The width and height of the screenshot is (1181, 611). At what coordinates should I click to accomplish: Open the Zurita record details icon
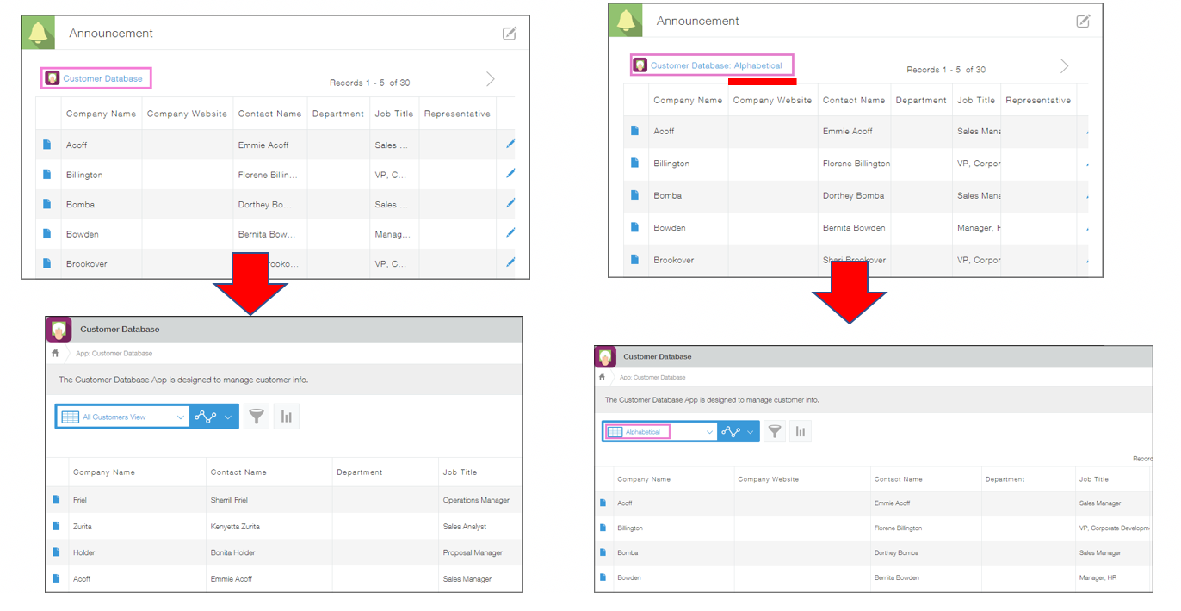(57, 526)
